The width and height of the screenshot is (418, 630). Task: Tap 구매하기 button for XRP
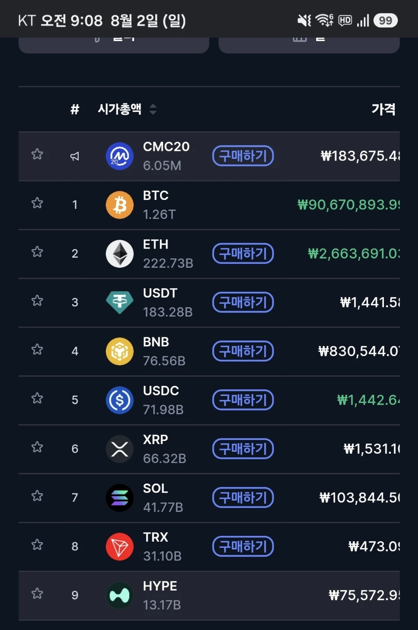(243, 449)
